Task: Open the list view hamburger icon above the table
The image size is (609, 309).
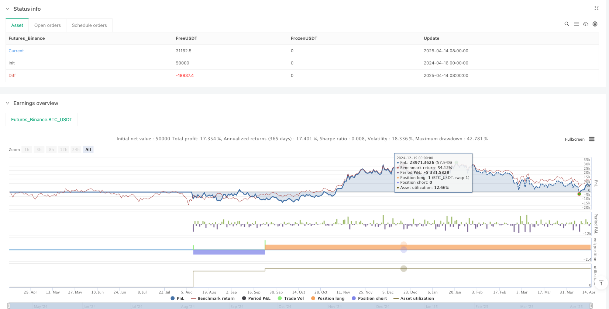Action: pyautogui.click(x=576, y=24)
